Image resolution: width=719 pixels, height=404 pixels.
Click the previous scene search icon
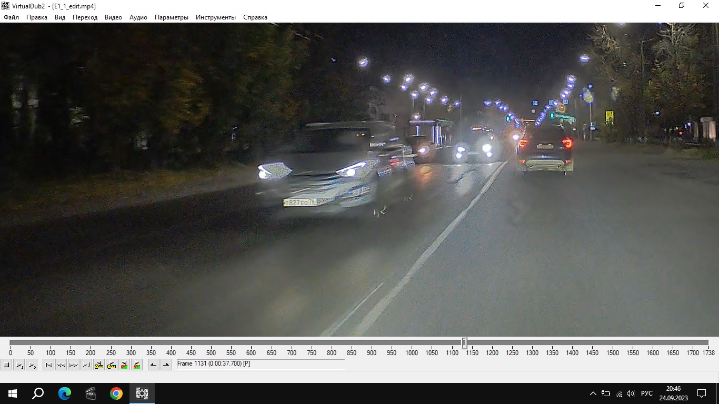click(x=124, y=365)
